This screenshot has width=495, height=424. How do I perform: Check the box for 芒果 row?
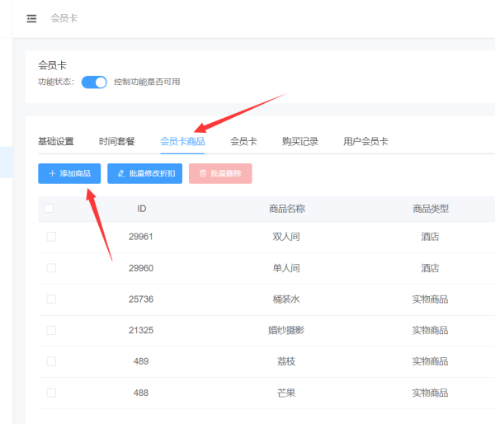(51, 393)
